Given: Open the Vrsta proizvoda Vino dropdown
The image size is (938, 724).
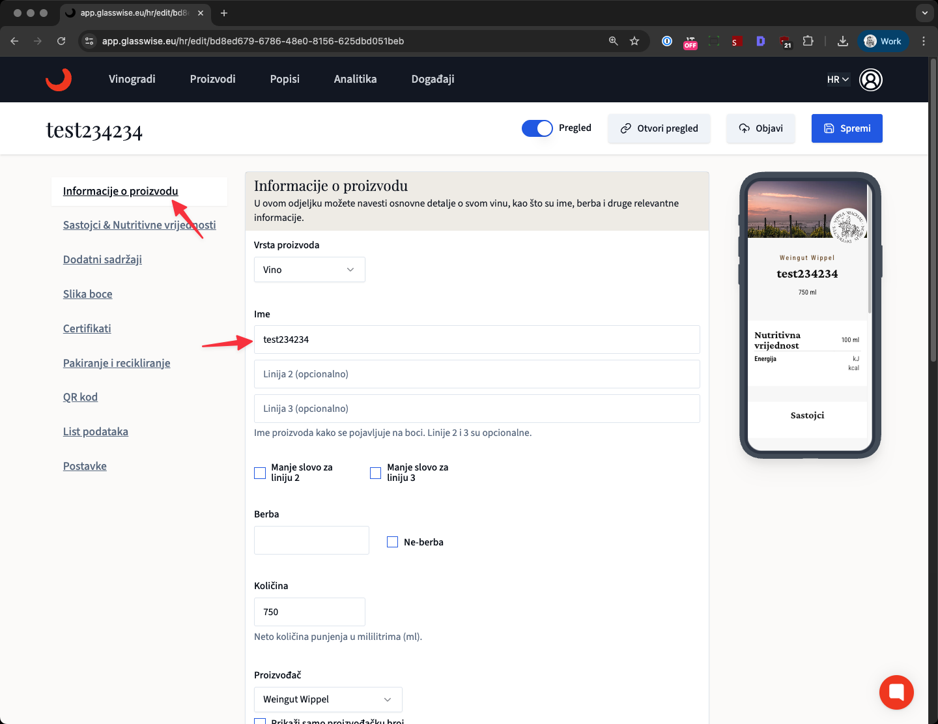Looking at the screenshot, I should [309, 270].
